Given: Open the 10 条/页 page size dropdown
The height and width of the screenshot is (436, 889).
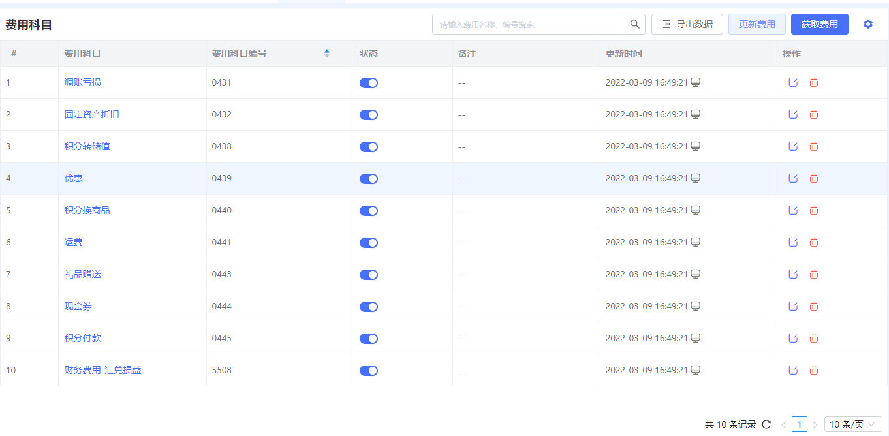Looking at the screenshot, I should coord(853,424).
